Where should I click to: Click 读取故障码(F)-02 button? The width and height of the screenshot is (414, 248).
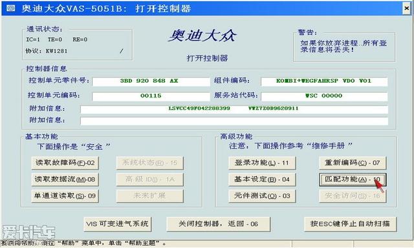click(x=65, y=163)
